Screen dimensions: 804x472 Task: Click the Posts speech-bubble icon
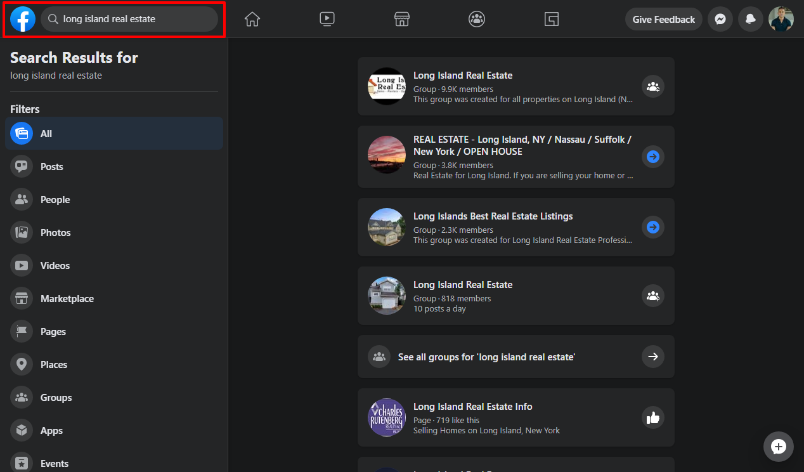(22, 166)
